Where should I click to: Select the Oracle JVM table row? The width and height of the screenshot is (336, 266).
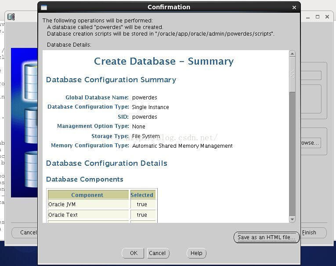[88, 204]
